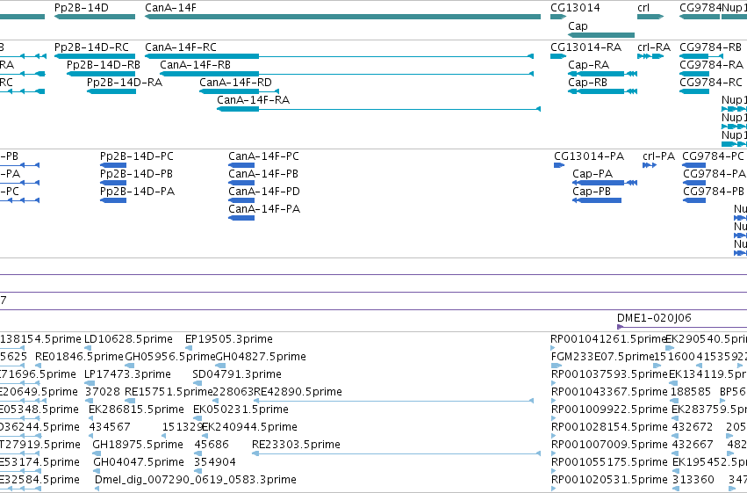Click EST EK240944.5prime
This screenshot has height=493, width=747.
point(249,427)
